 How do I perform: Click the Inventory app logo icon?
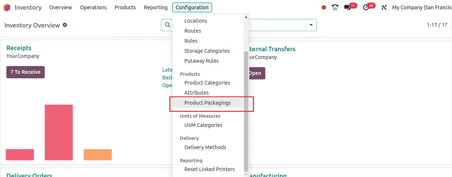(7, 7)
